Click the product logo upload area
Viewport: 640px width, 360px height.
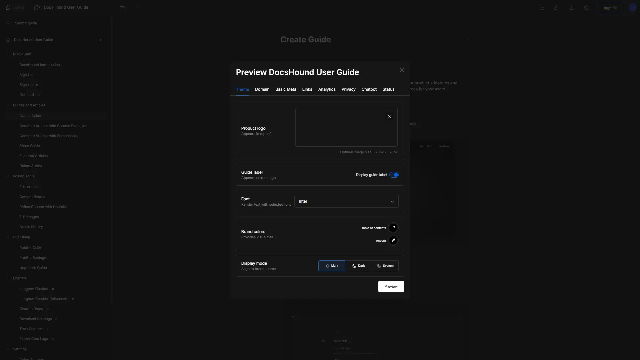point(346,127)
